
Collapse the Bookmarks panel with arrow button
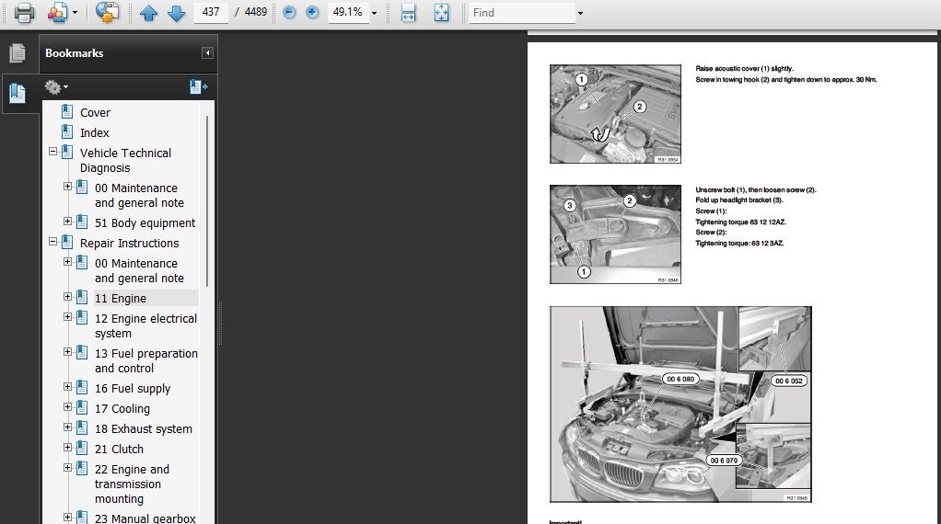pyautogui.click(x=207, y=53)
